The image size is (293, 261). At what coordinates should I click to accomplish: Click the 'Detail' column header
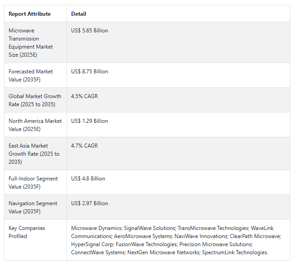(x=78, y=14)
